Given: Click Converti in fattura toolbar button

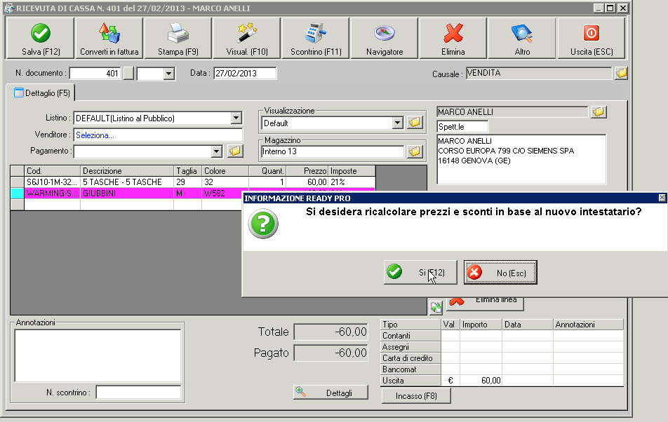Looking at the screenshot, I should (x=109, y=39).
